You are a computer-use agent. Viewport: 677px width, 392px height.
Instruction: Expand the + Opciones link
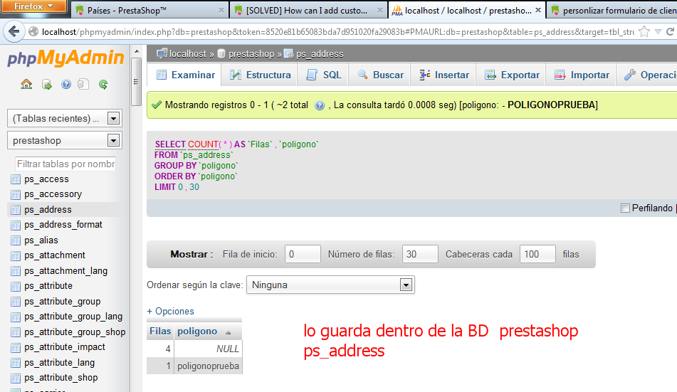click(x=171, y=312)
